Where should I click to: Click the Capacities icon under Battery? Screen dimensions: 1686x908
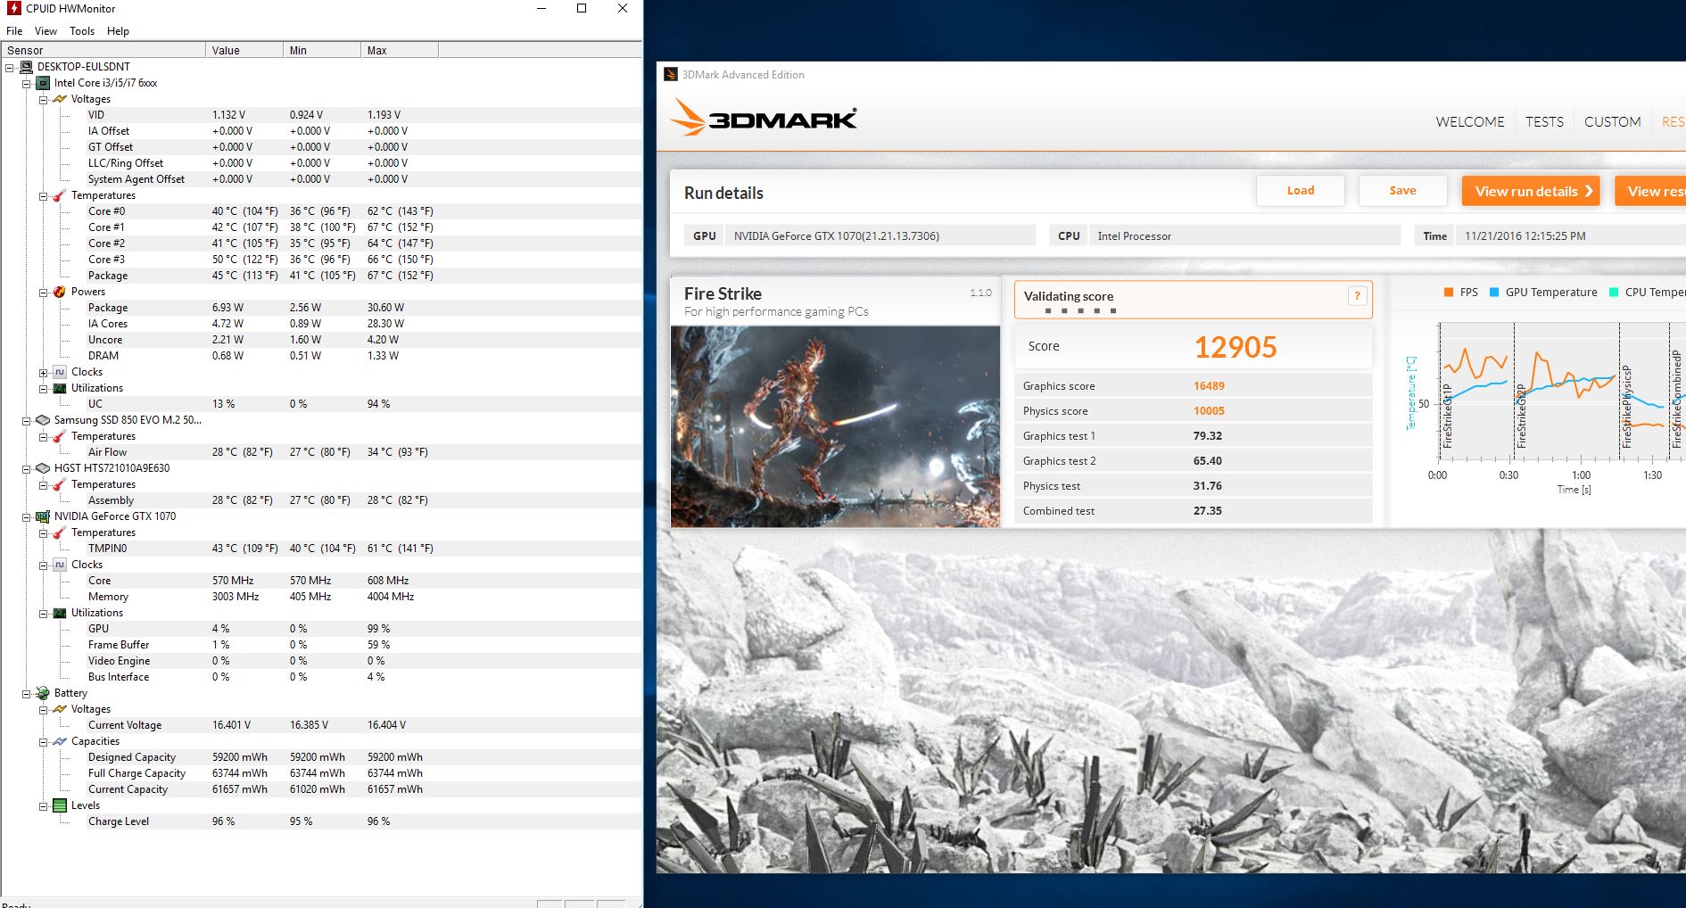(x=60, y=741)
